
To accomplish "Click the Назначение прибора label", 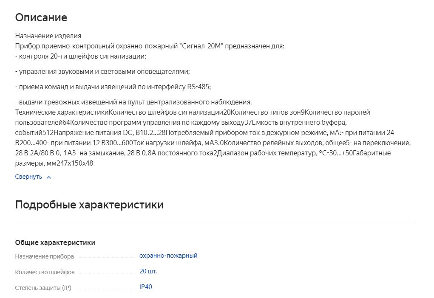I will click(44, 256).
